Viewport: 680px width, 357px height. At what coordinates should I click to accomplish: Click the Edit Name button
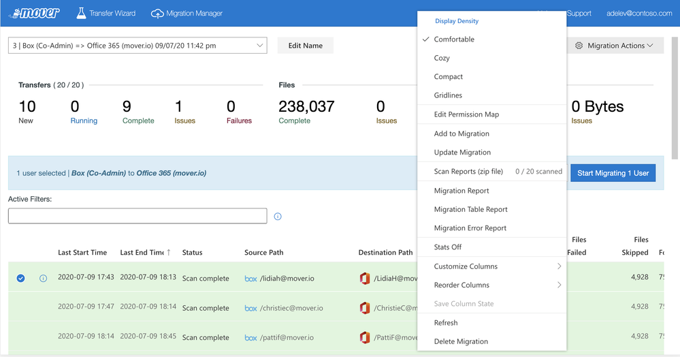[x=305, y=46]
